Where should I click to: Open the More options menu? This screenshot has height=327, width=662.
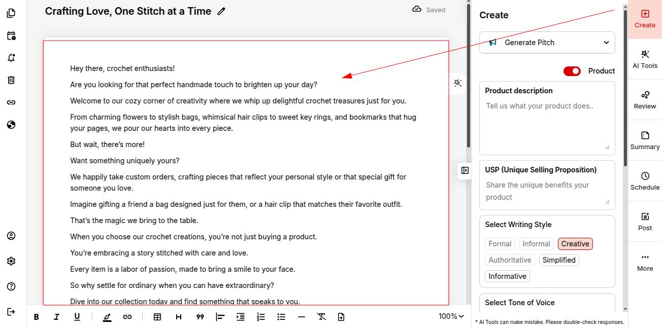pyautogui.click(x=645, y=262)
